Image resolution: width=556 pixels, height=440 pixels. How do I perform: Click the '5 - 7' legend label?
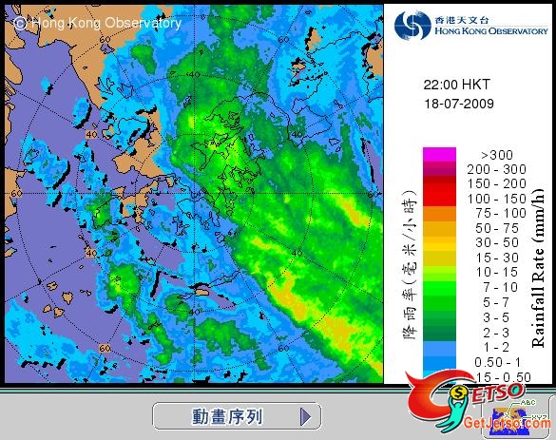point(496,302)
